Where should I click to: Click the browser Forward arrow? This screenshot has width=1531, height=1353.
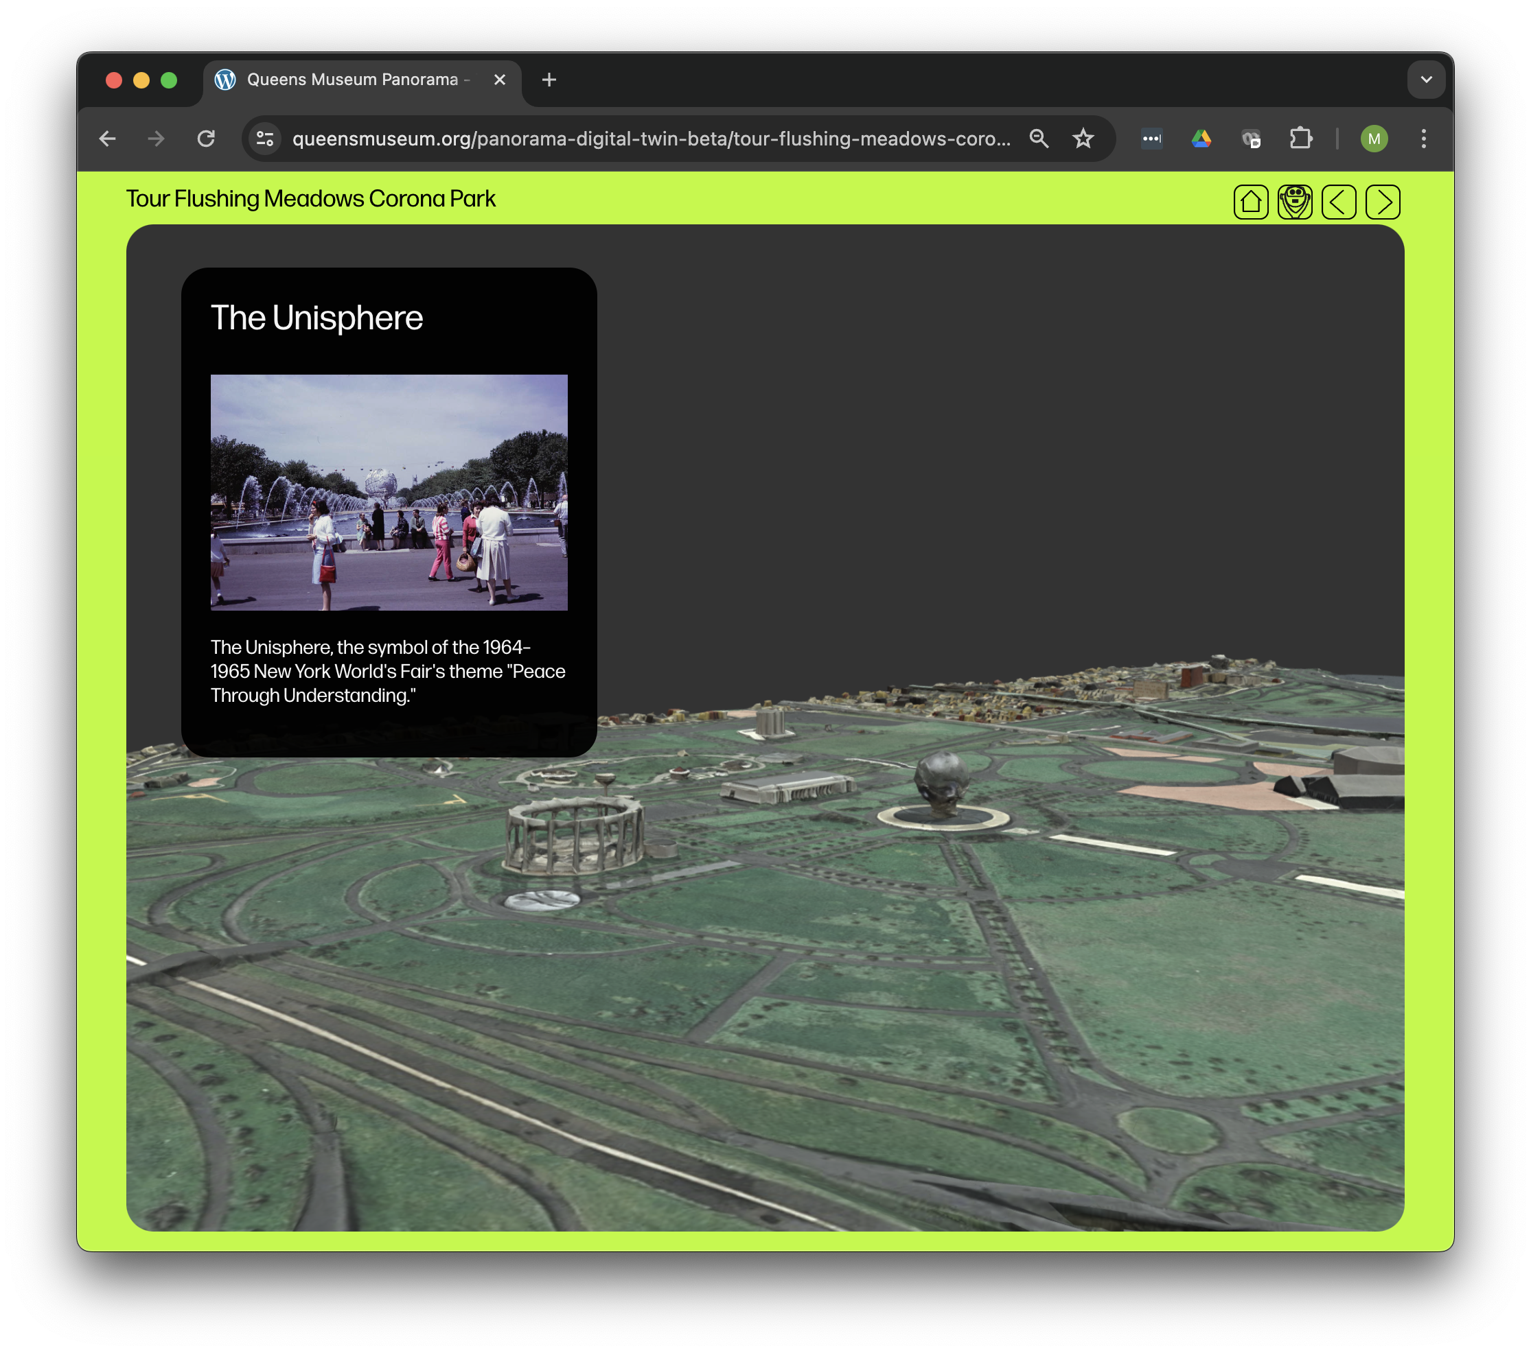[x=156, y=139]
